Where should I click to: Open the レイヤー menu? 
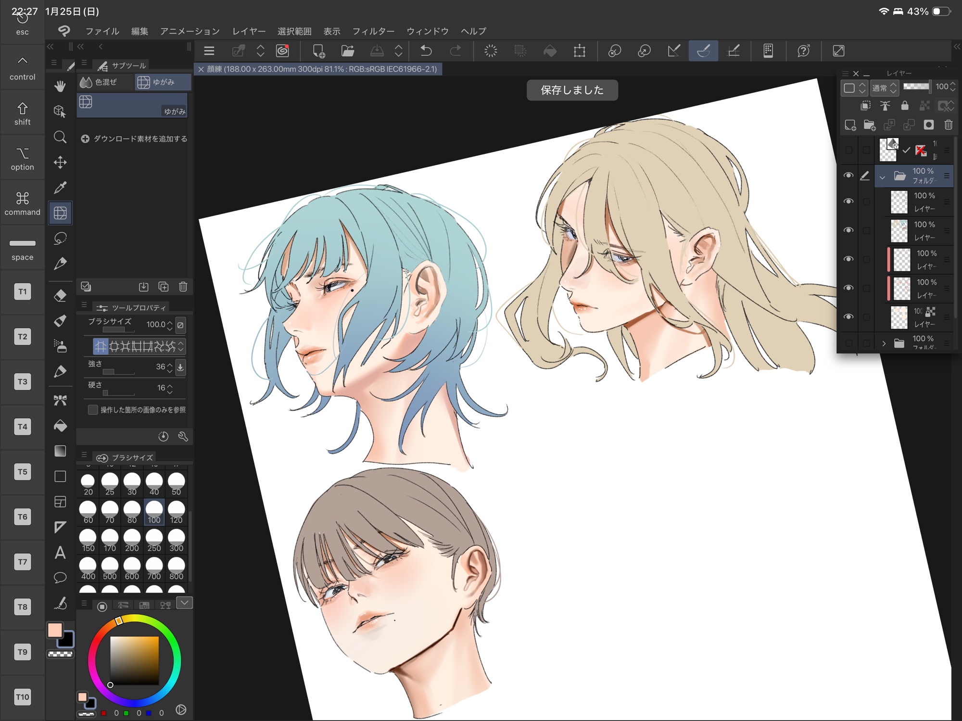pos(249,31)
